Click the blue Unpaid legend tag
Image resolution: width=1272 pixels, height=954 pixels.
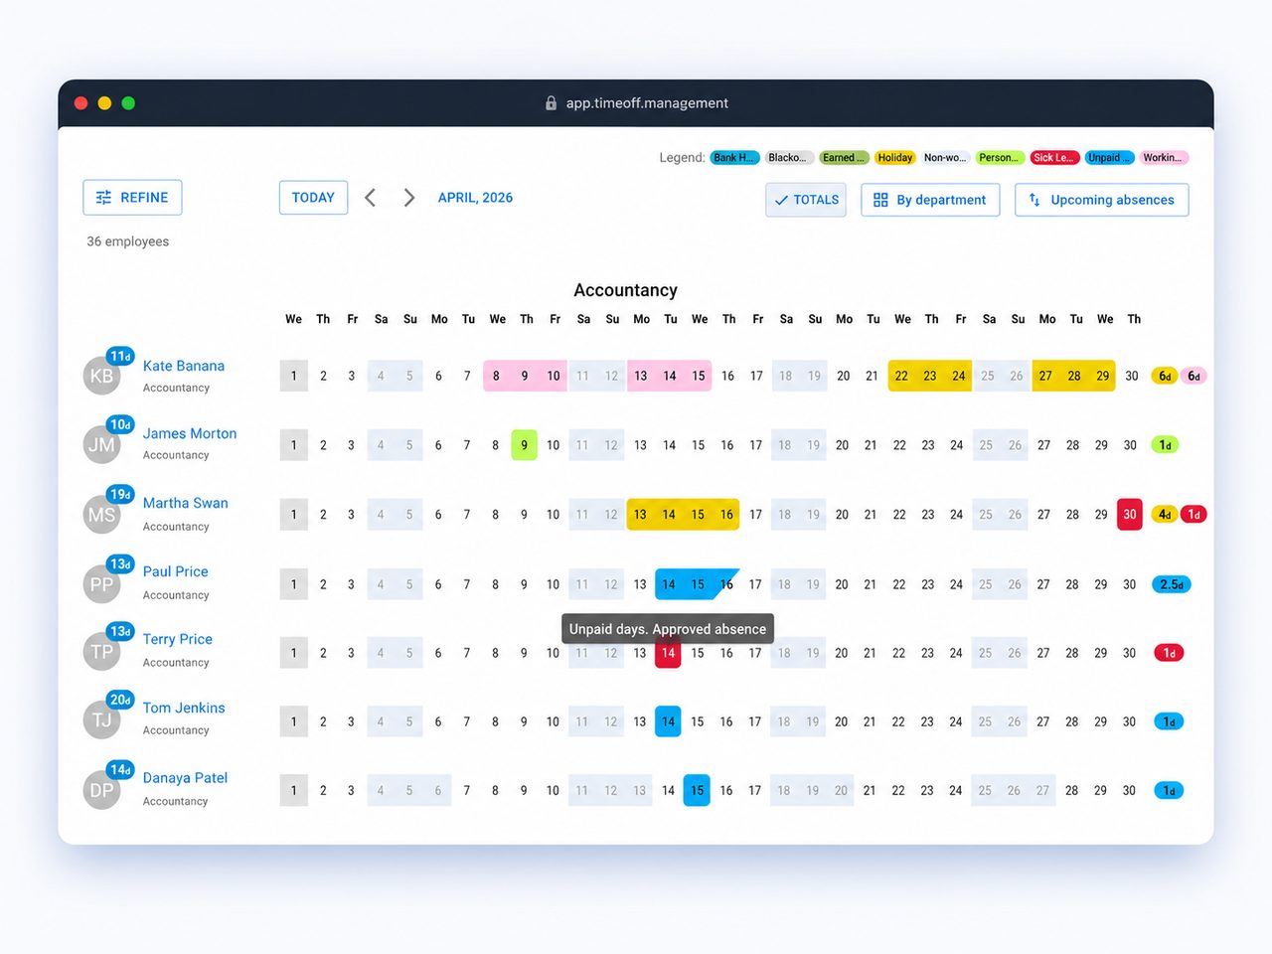pos(1109,158)
